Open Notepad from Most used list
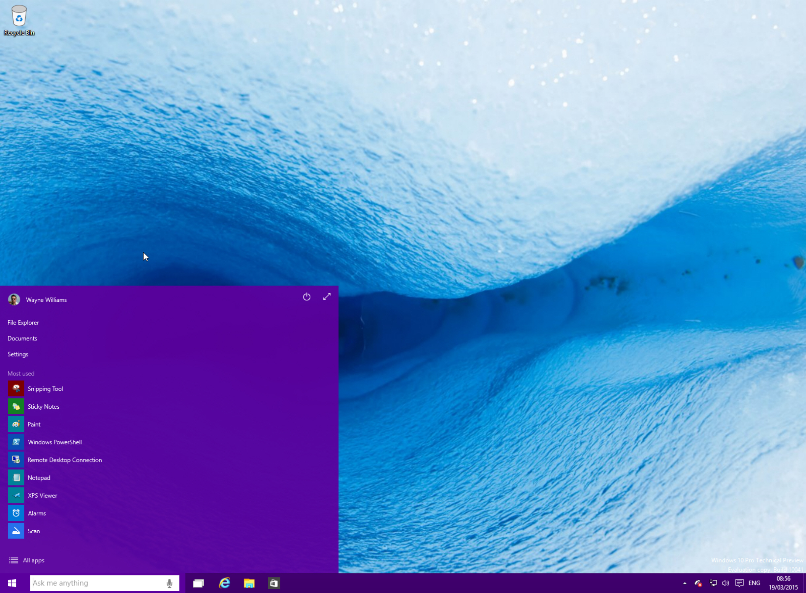 pyautogui.click(x=39, y=477)
